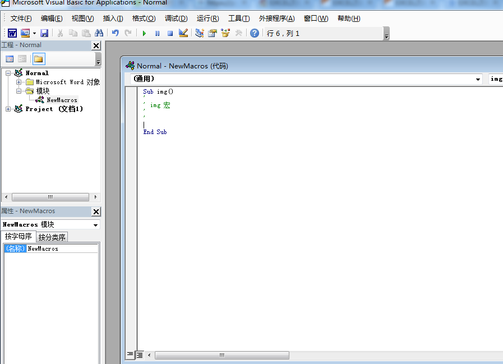Image resolution: width=503 pixels, height=364 pixels.
Task: Open Find with the binoculars icon
Action: 99,33
